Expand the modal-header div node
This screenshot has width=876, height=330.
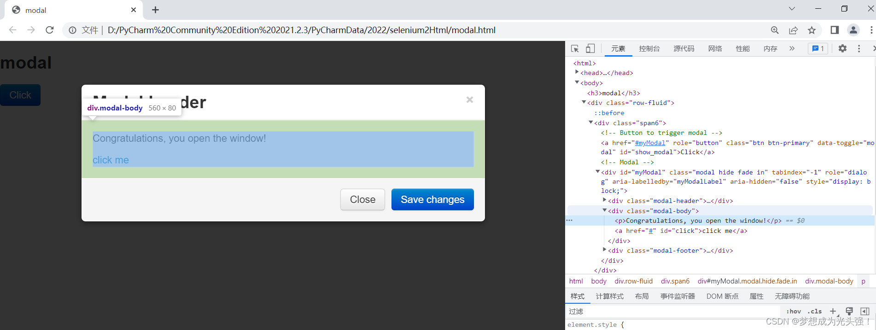(x=604, y=200)
